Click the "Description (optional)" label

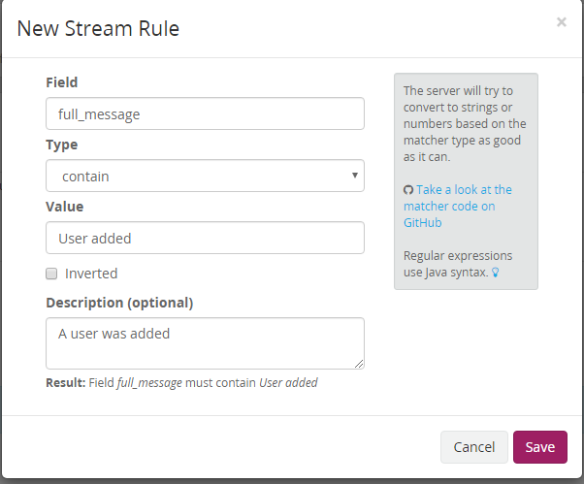119,303
